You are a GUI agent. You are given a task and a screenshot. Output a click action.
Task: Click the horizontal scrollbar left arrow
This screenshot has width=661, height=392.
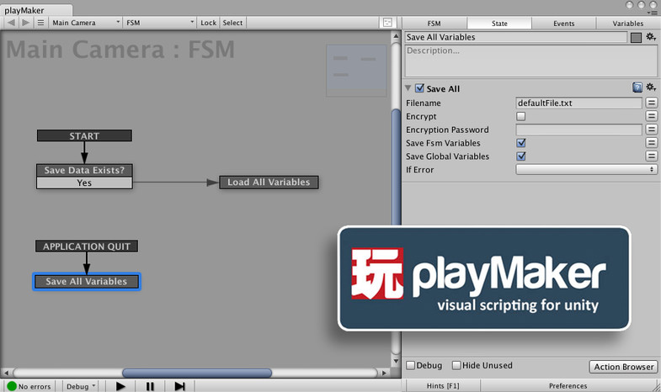coord(6,373)
